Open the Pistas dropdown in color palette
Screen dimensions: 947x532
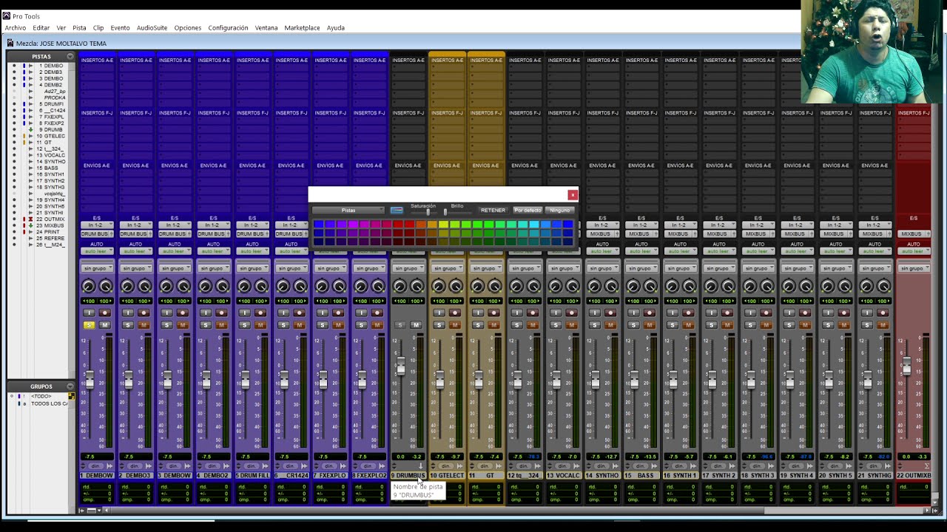[348, 211]
